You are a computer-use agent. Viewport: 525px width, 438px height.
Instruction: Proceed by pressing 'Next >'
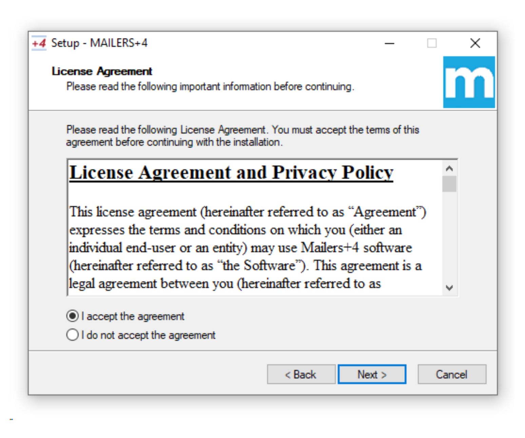[372, 375]
